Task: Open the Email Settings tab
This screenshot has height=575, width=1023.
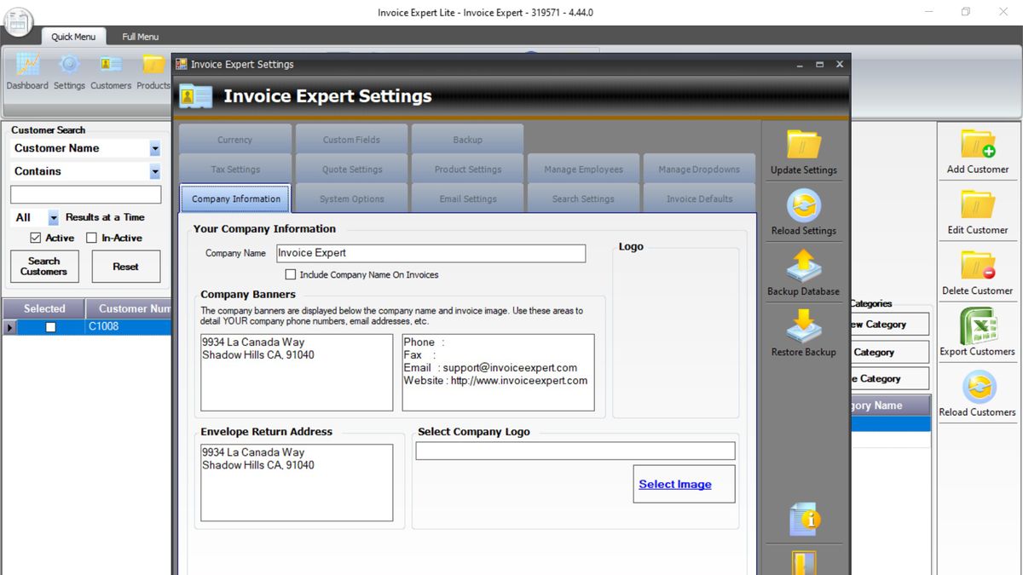Action: coord(467,198)
